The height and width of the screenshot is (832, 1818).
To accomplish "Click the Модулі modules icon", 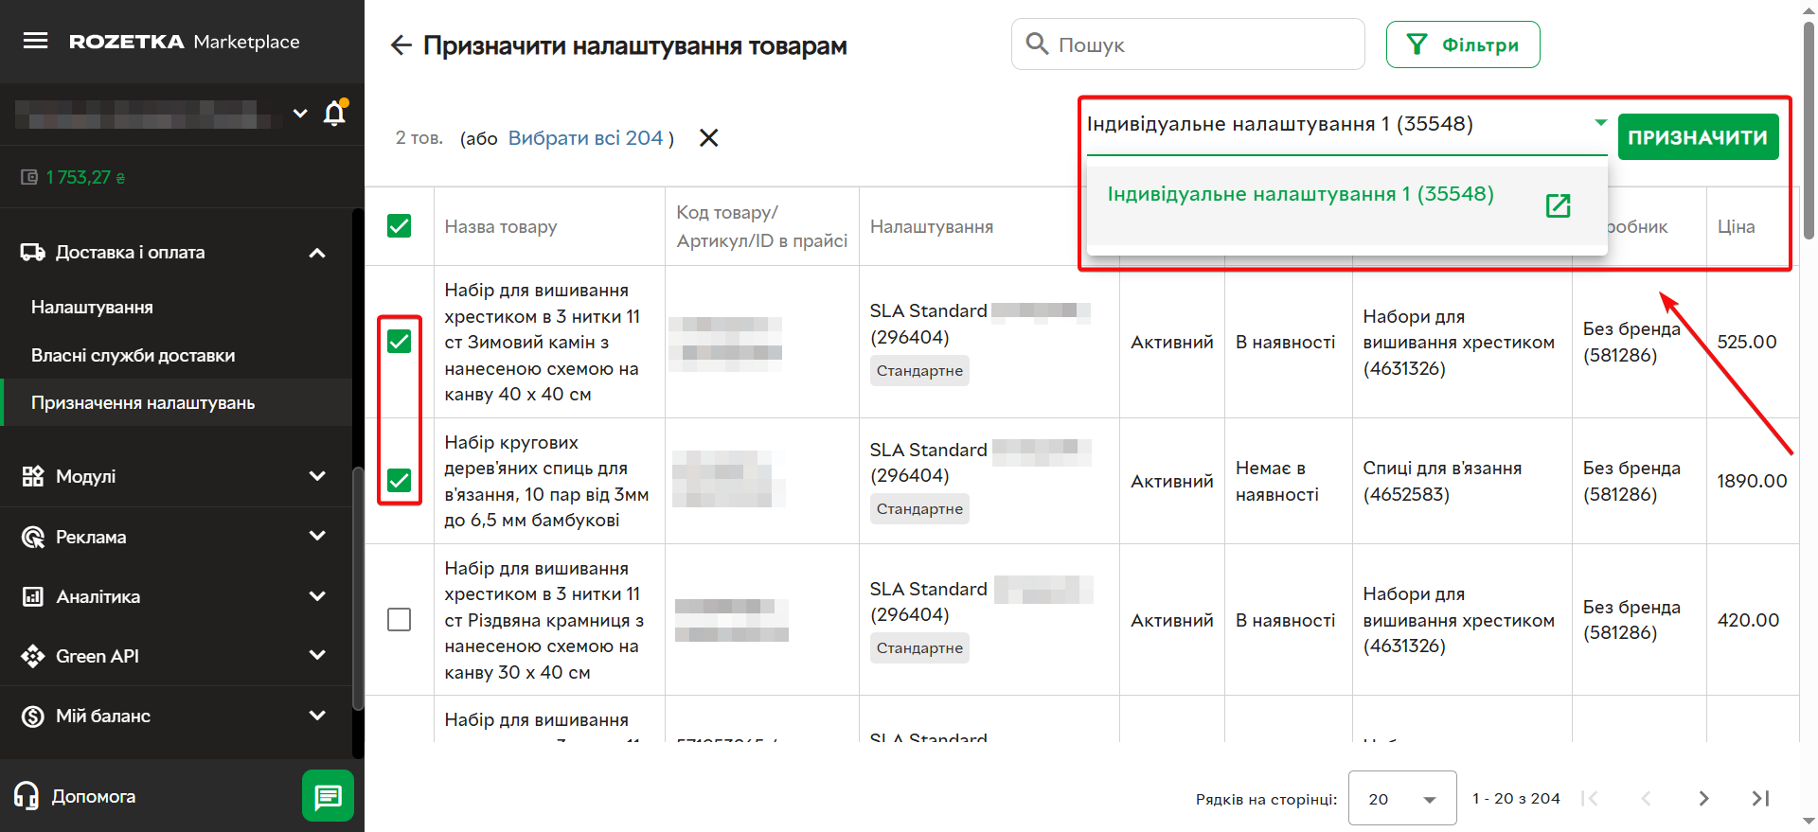I will pyautogui.click(x=33, y=476).
